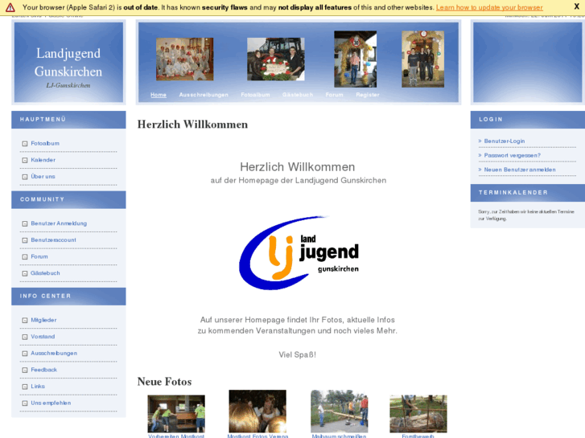
Task: Open 'Maibaum schmeißen' photo thumbnail
Action: pyautogui.click(x=339, y=411)
